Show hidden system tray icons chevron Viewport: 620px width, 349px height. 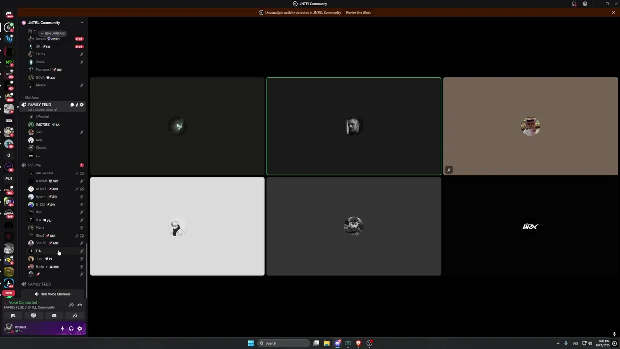(x=558, y=343)
